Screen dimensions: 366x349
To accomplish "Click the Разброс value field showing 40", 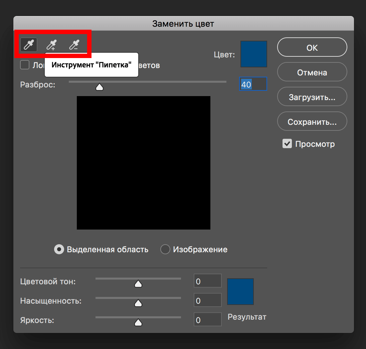I will point(253,84).
